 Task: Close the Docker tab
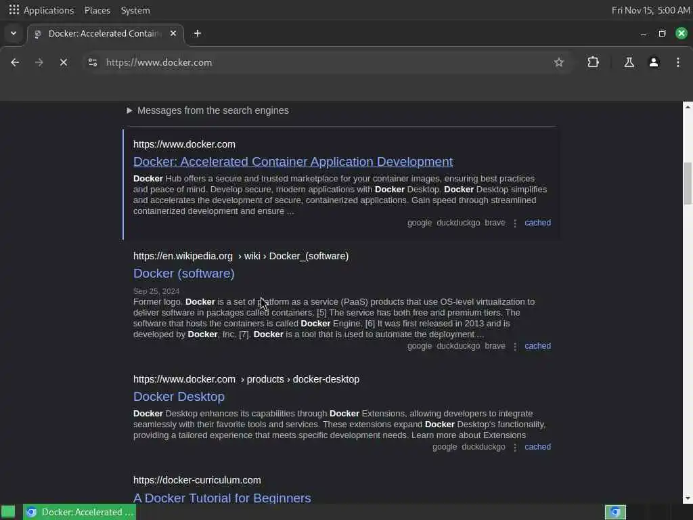[173, 33]
